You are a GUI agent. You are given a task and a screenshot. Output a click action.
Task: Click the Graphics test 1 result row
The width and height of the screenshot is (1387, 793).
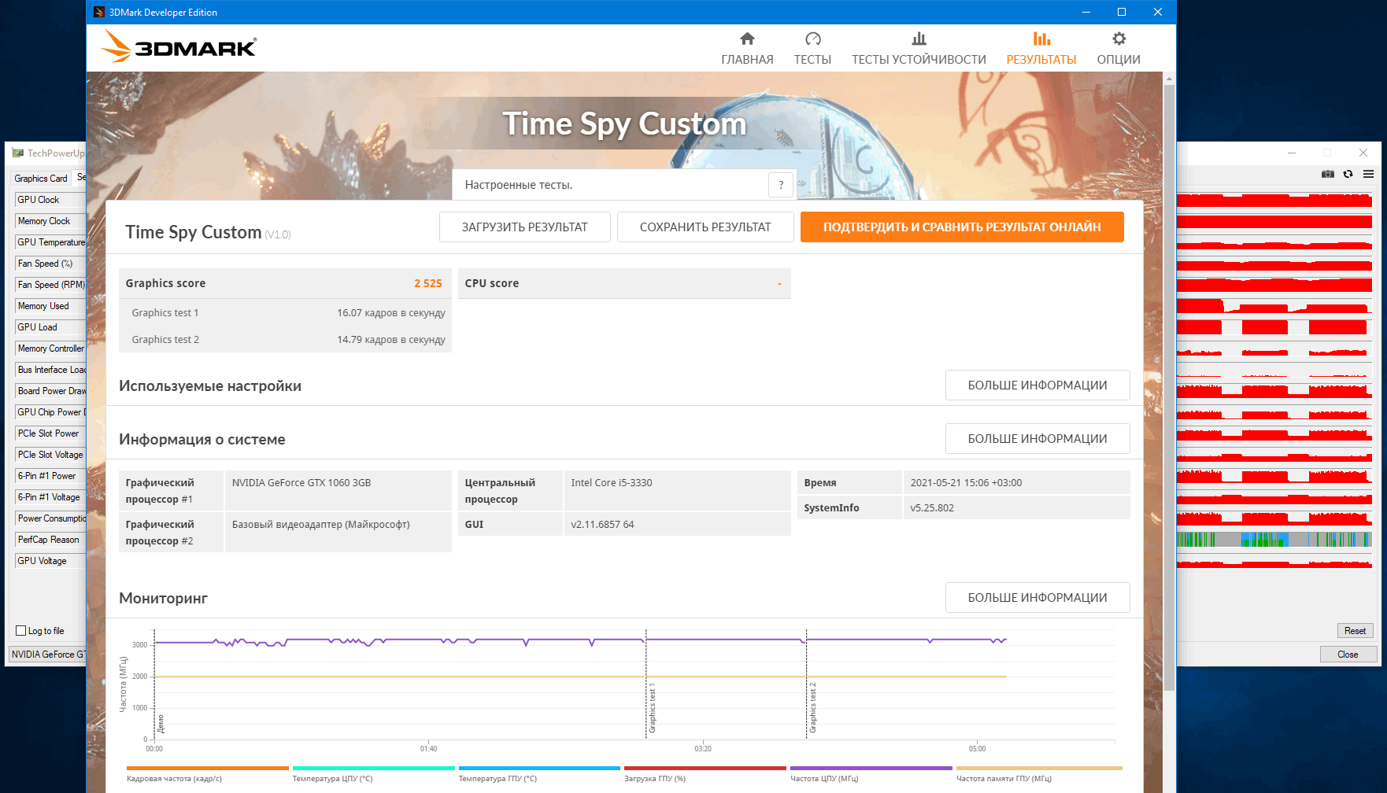285,313
